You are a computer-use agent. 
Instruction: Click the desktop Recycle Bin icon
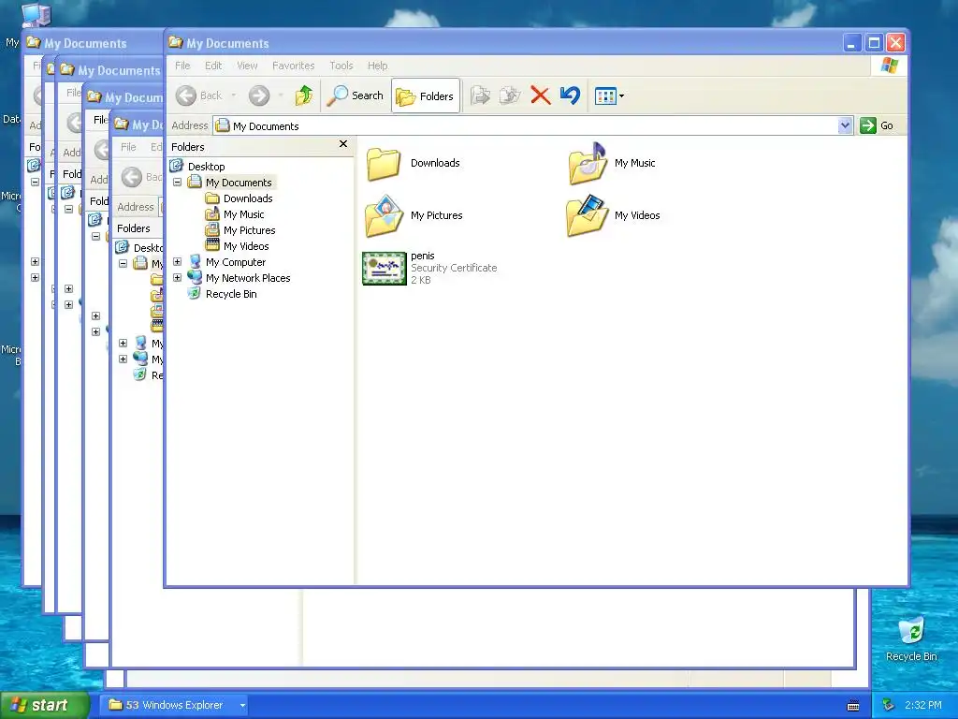(x=911, y=631)
